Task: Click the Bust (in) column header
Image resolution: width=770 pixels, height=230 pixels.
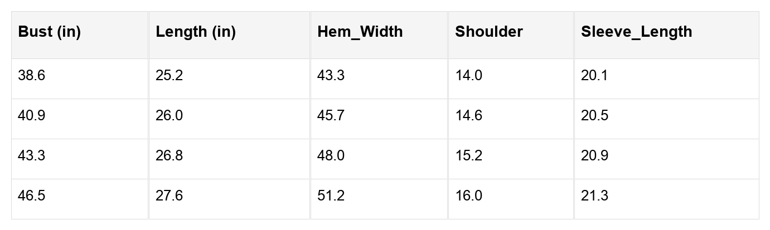Action: [49, 32]
